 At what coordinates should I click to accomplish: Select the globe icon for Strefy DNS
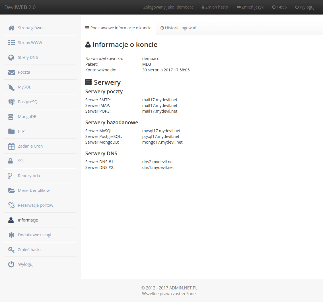[x=11, y=57]
